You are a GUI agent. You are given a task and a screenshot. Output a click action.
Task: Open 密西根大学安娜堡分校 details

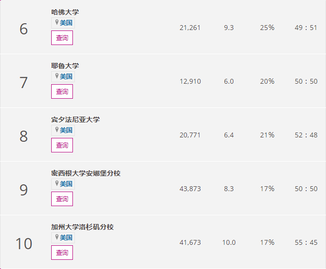coord(85,173)
